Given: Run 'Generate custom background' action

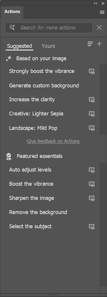Looking at the screenshot, I should (44, 86).
